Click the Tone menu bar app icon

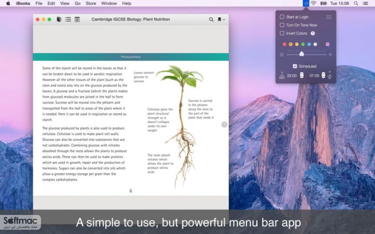click(306, 3)
